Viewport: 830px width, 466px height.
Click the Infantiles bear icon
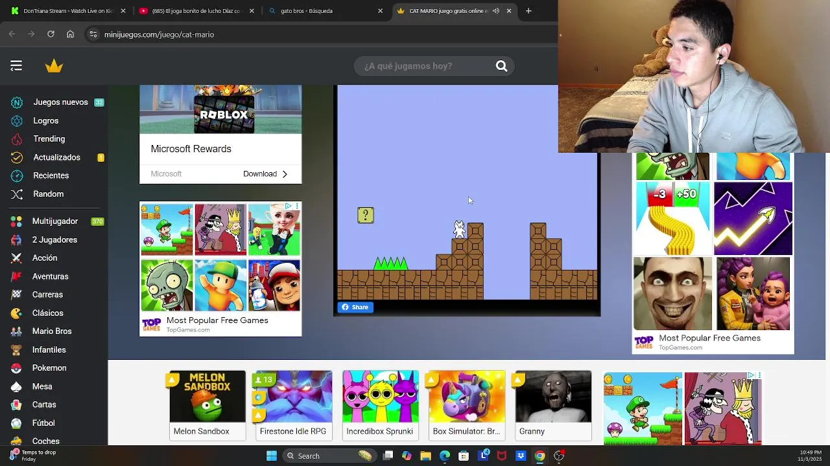[17, 349]
